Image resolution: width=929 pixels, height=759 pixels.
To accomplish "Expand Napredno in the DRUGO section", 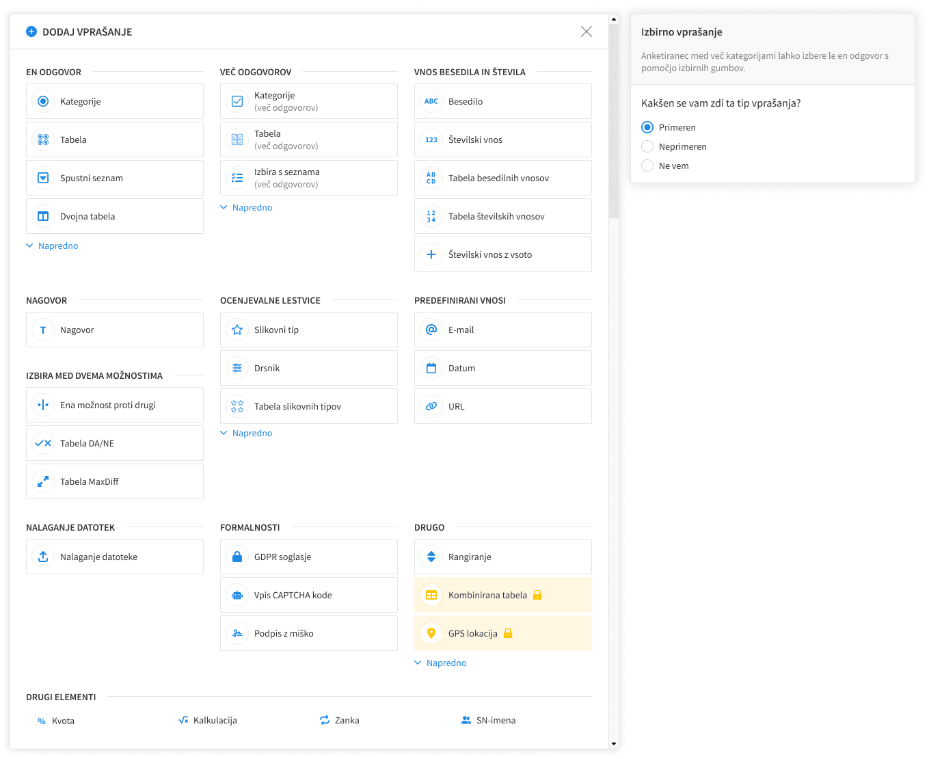I will 440,663.
